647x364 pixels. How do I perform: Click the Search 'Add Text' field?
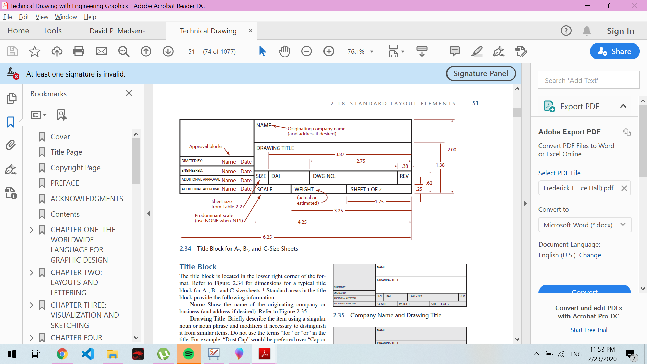pyautogui.click(x=588, y=80)
